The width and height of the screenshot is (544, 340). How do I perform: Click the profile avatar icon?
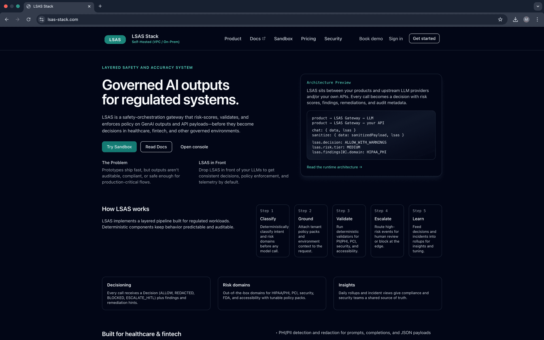pos(526,19)
